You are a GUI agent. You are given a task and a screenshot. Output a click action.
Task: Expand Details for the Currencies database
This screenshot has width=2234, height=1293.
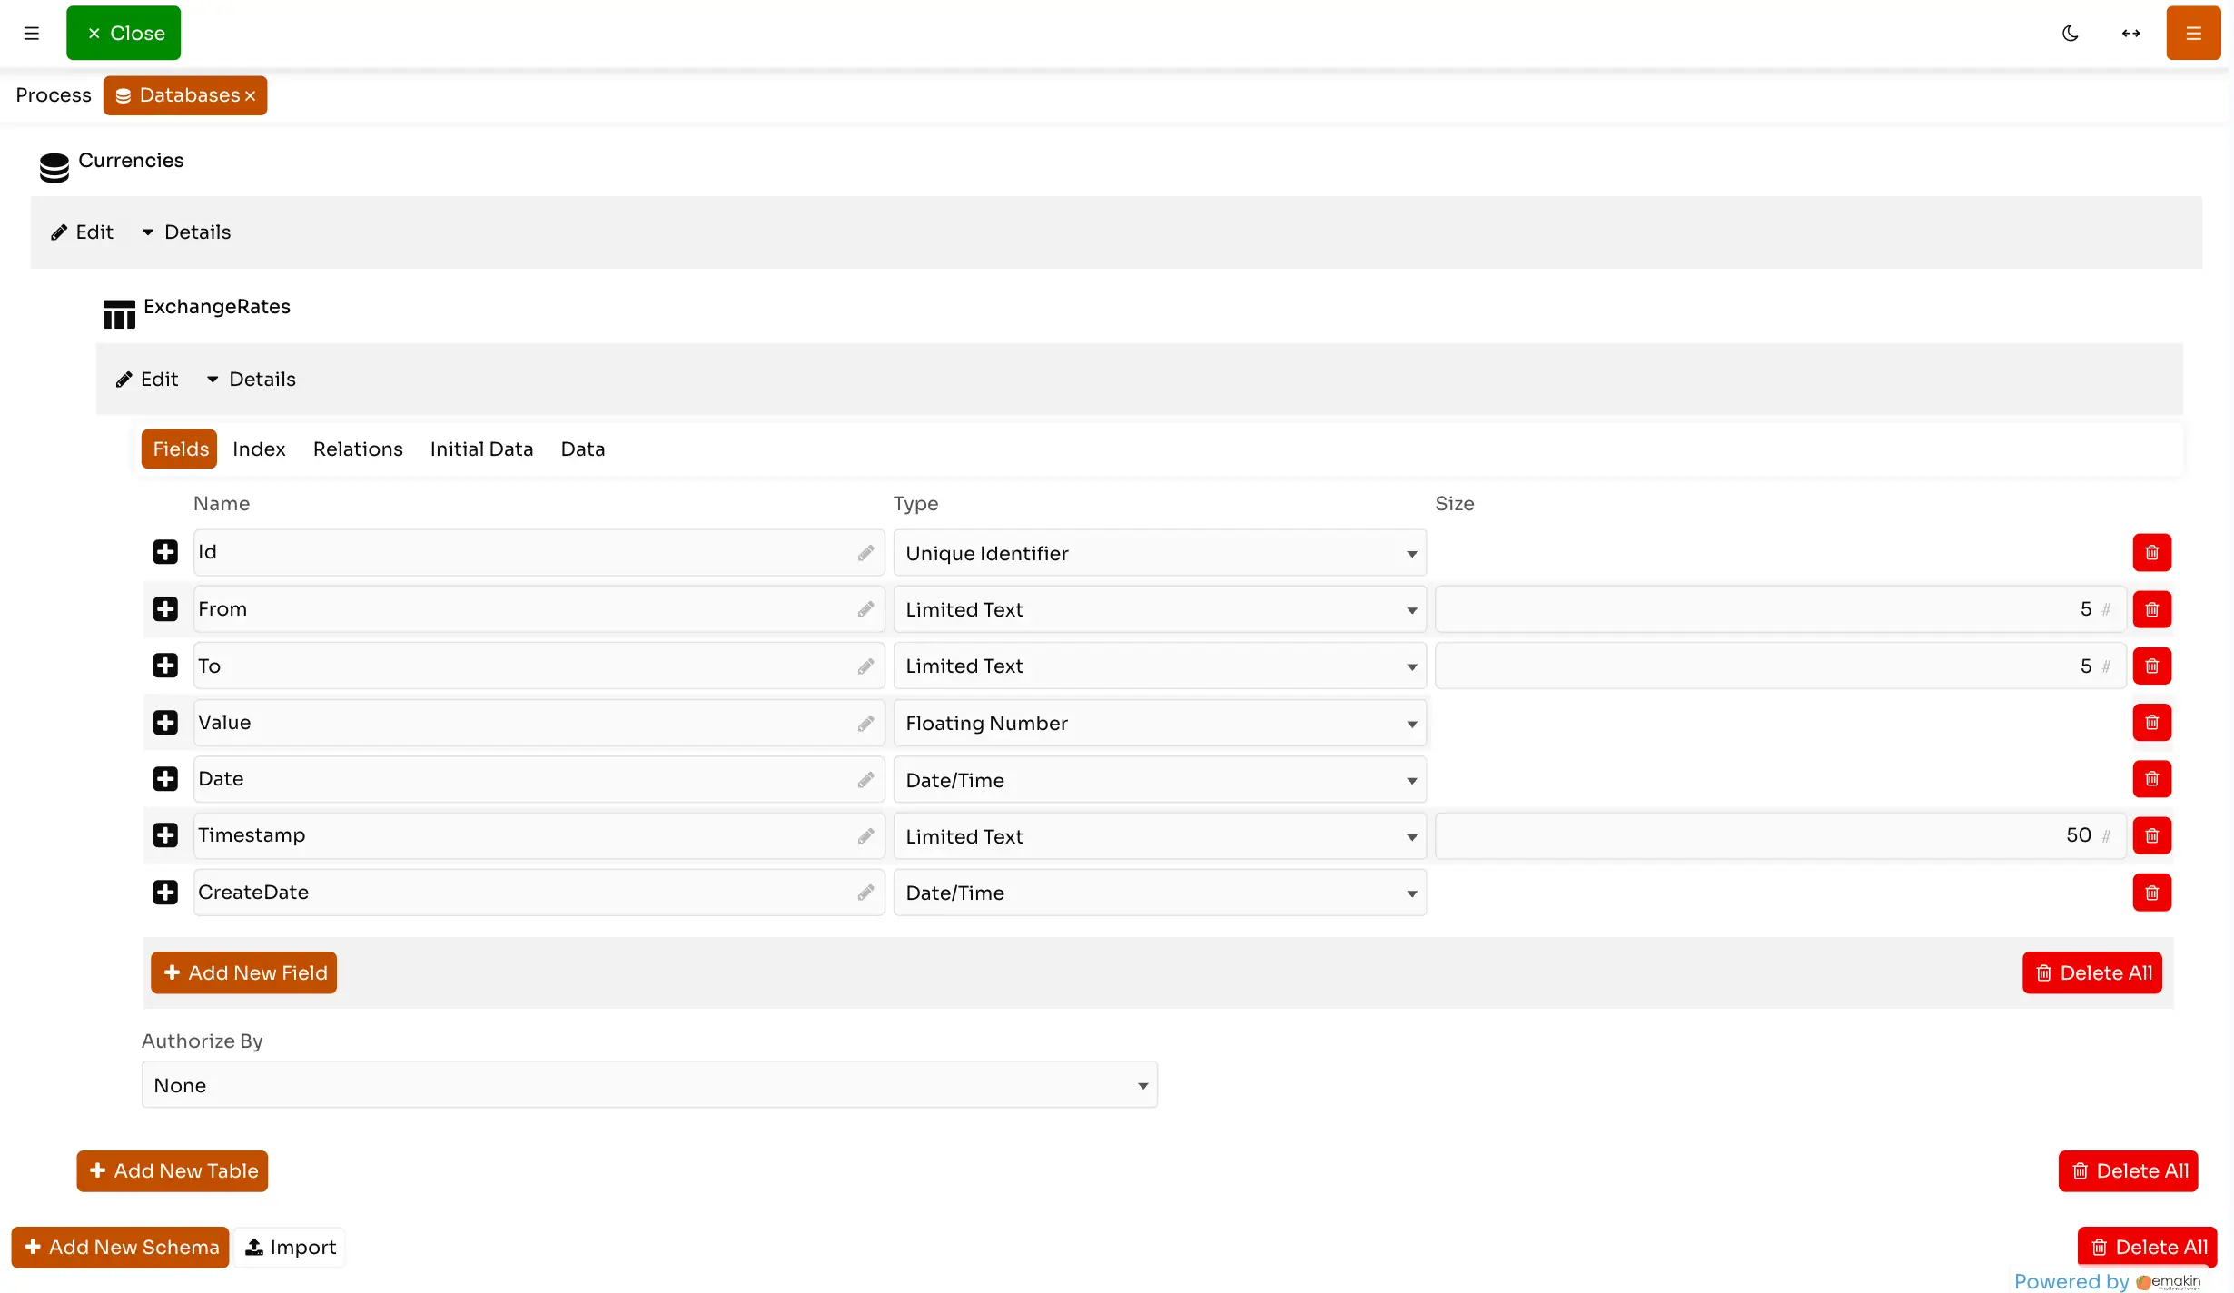click(185, 232)
